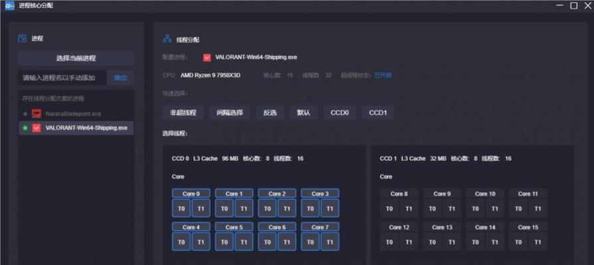This screenshot has height=265, width=594.
Task: Click the CCD 1 L3 Cache 32 MB label
Action: coord(413,158)
